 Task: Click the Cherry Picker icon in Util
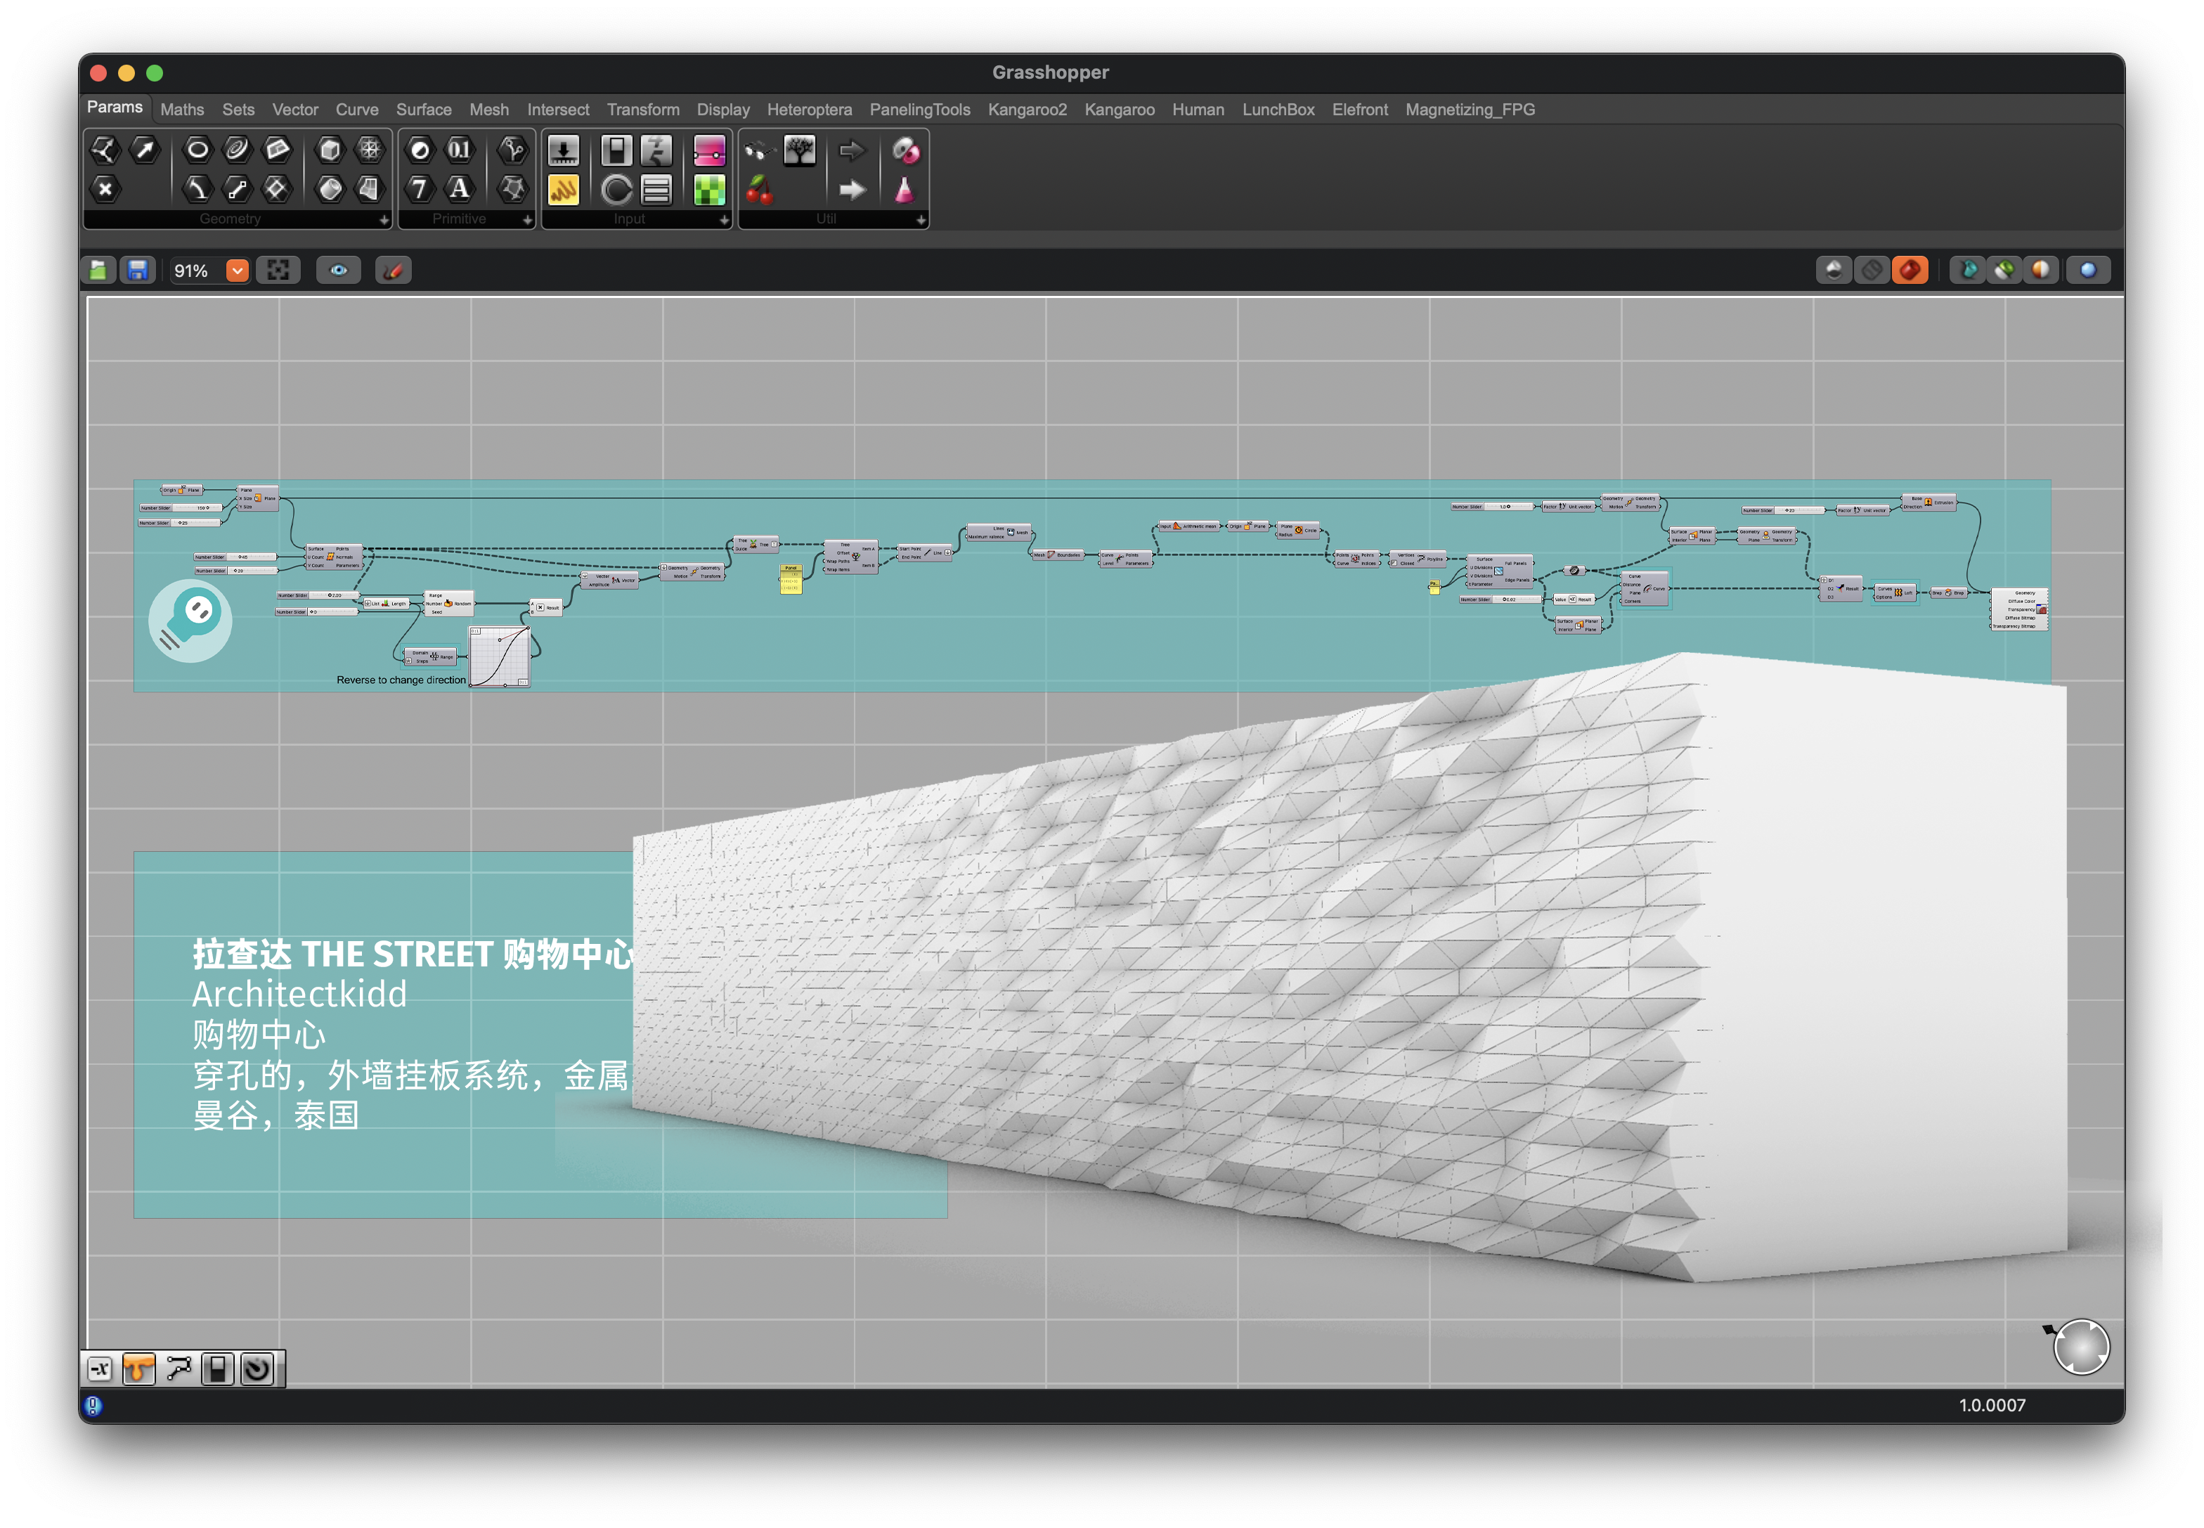point(759,190)
